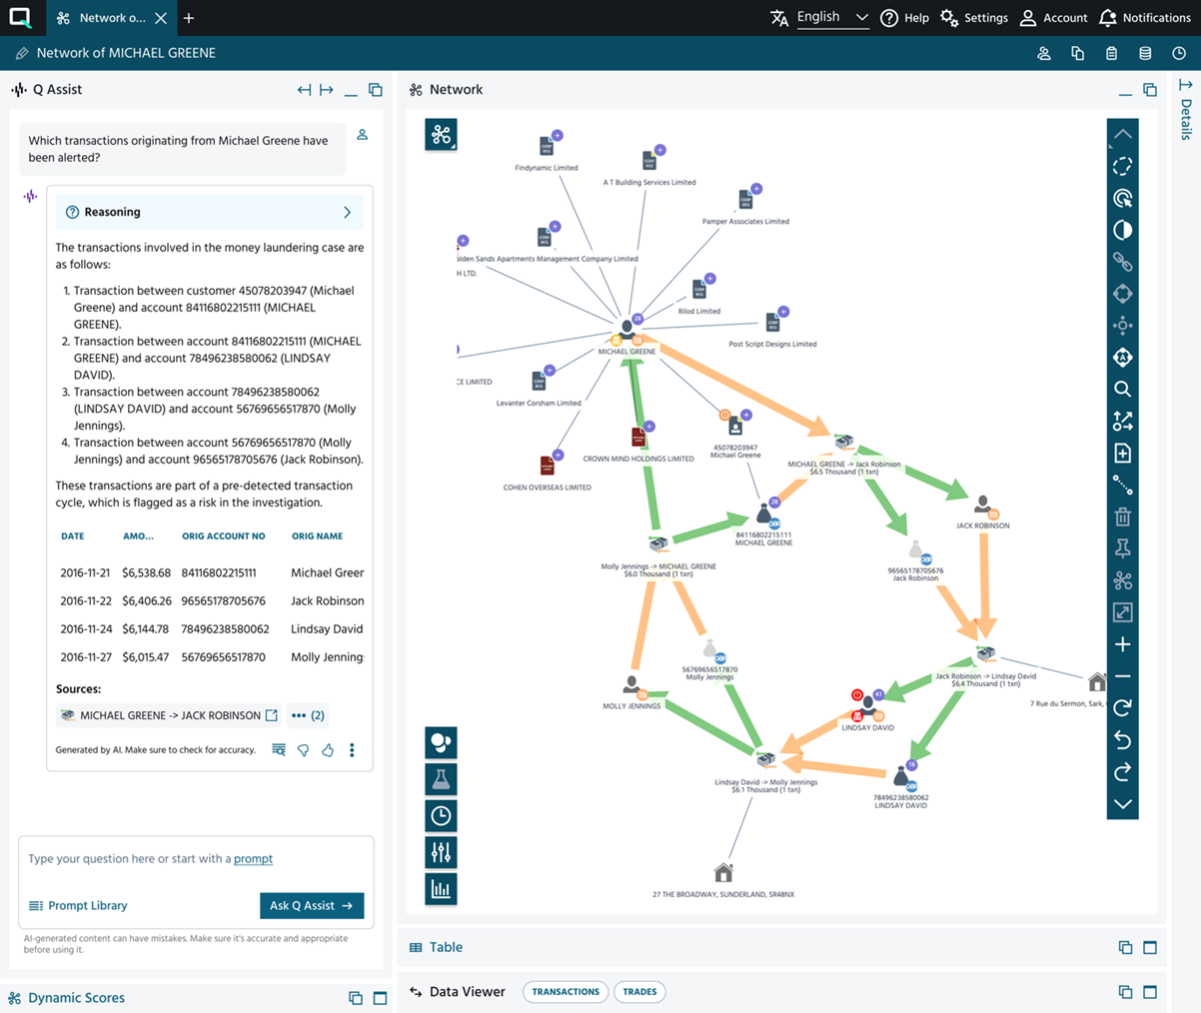
Task: Open the English language dropdown
Action: [832, 17]
